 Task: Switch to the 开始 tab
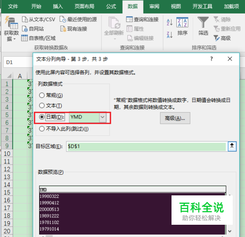(x=36, y=6)
